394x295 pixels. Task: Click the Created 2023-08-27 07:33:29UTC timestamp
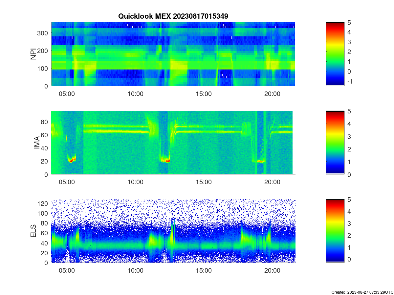click(x=362, y=292)
